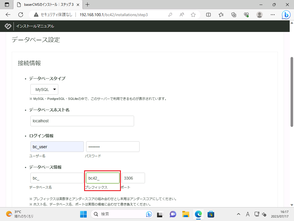Click the saved password key icon

click(170, 15)
